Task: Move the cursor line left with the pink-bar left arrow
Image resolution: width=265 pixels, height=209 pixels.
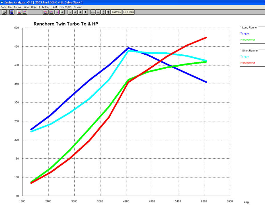Action: 57,12
